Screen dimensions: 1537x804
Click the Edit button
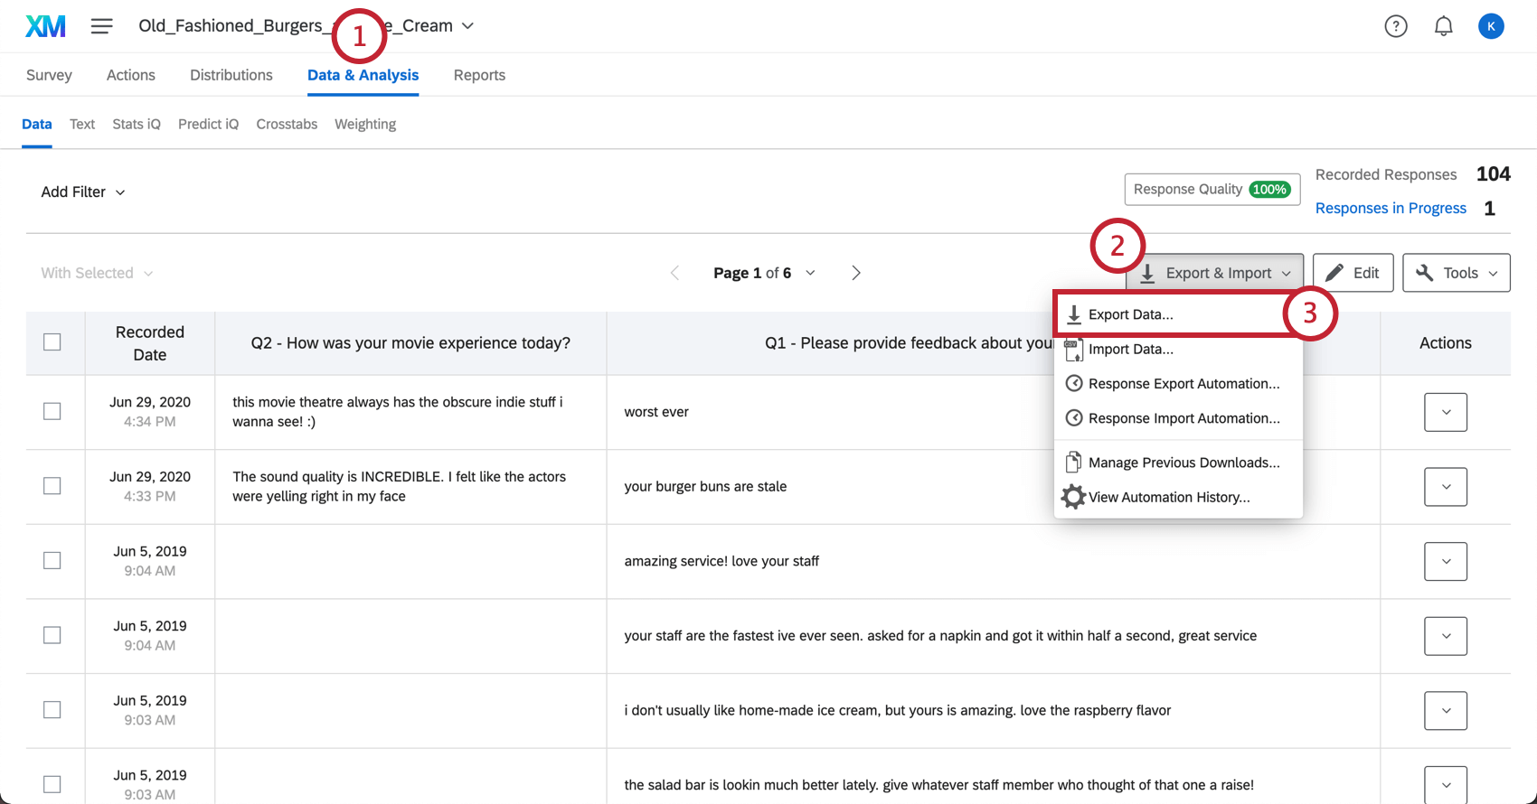1353,273
